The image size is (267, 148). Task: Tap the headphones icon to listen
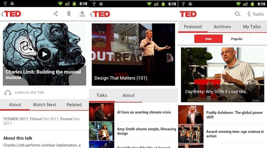click(x=8, y=92)
